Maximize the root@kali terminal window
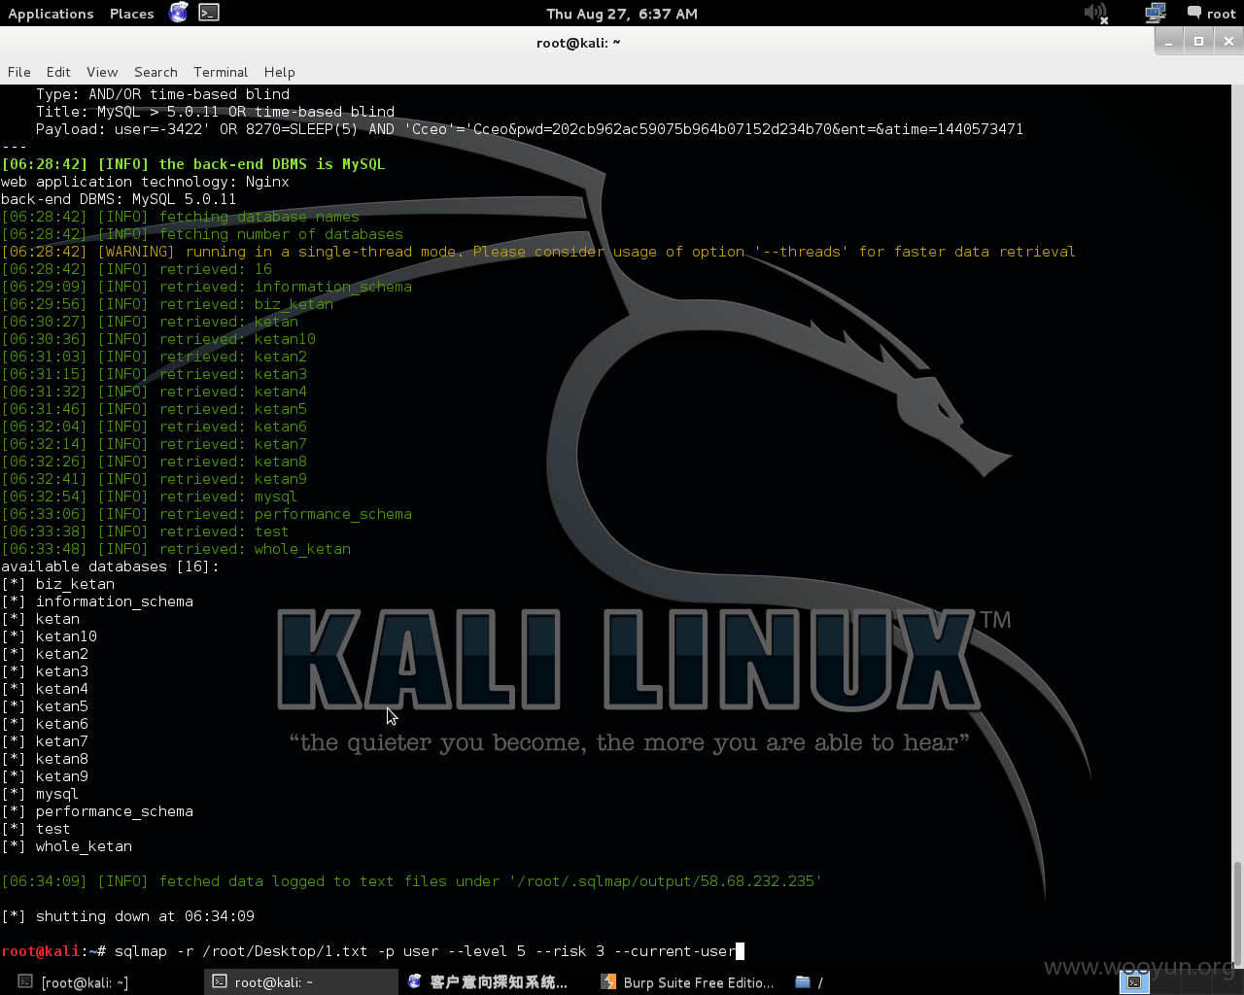Viewport: 1244px width, 995px height. [x=1198, y=41]
